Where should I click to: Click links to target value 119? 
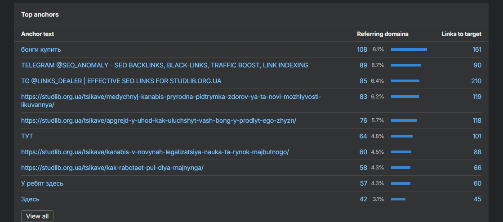pyautogui.click(x=477, y=97)
